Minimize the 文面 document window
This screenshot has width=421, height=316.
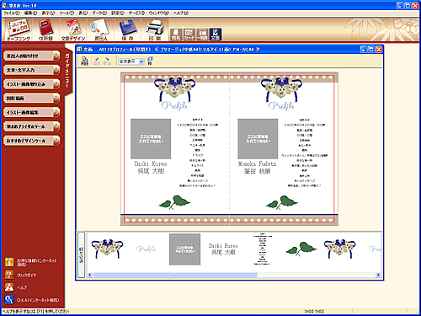click(x=364, y=50)
